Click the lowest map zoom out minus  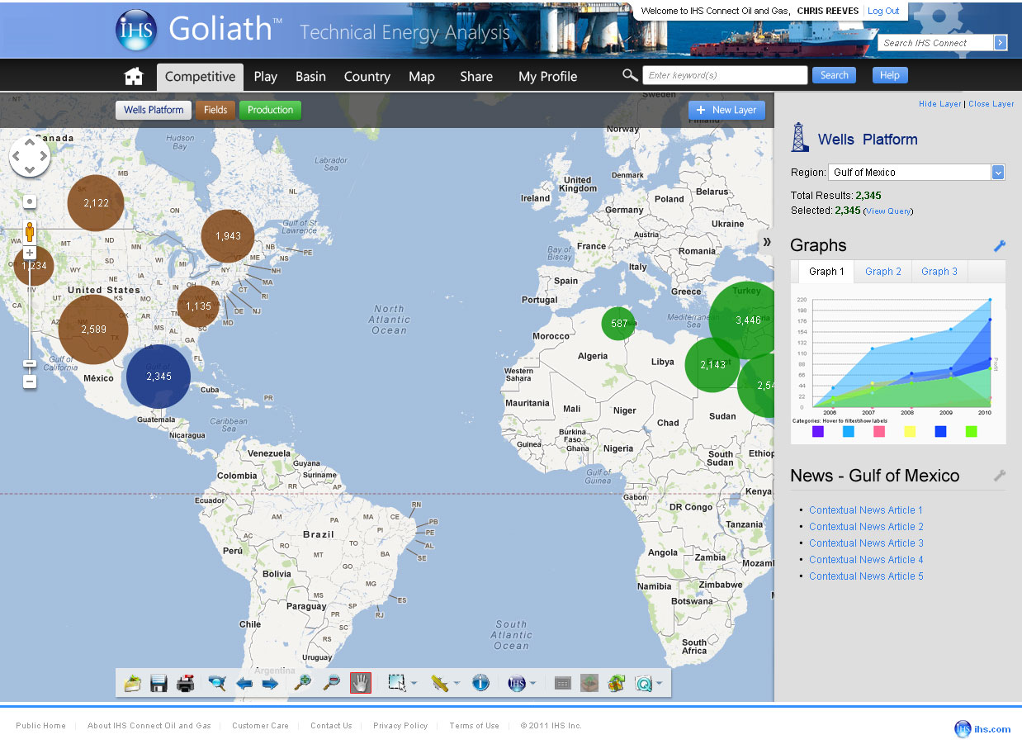[30, 382]
